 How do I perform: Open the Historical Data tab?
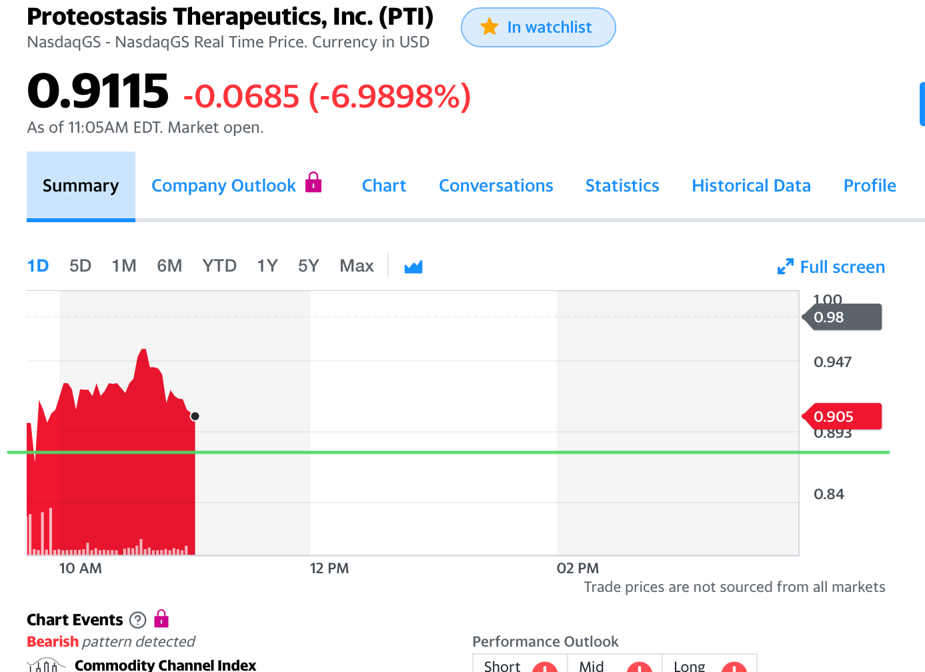(x=751, y=186)
